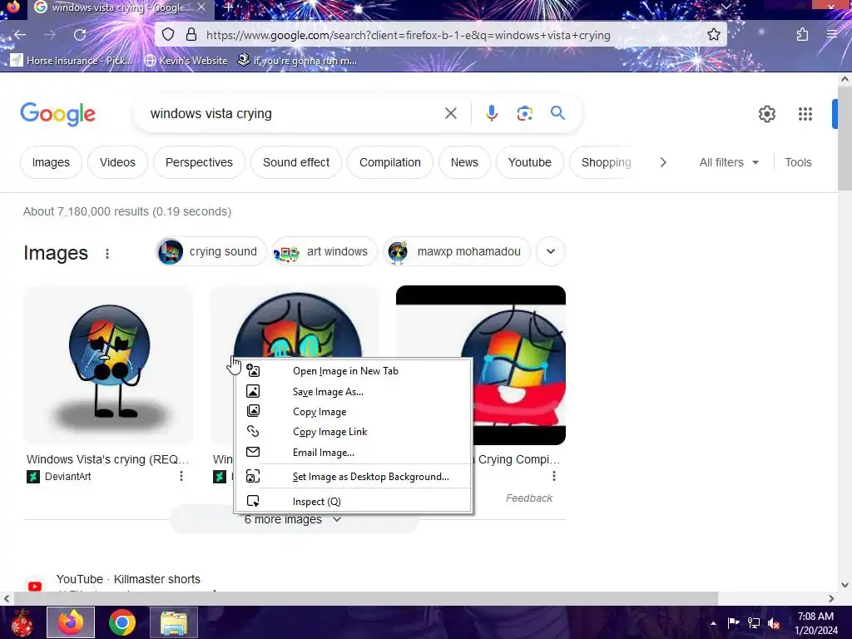Image resolution: width=852 pixels, height=639 pixels.
Task: Choose Email Image…
Action: point(353,453)
